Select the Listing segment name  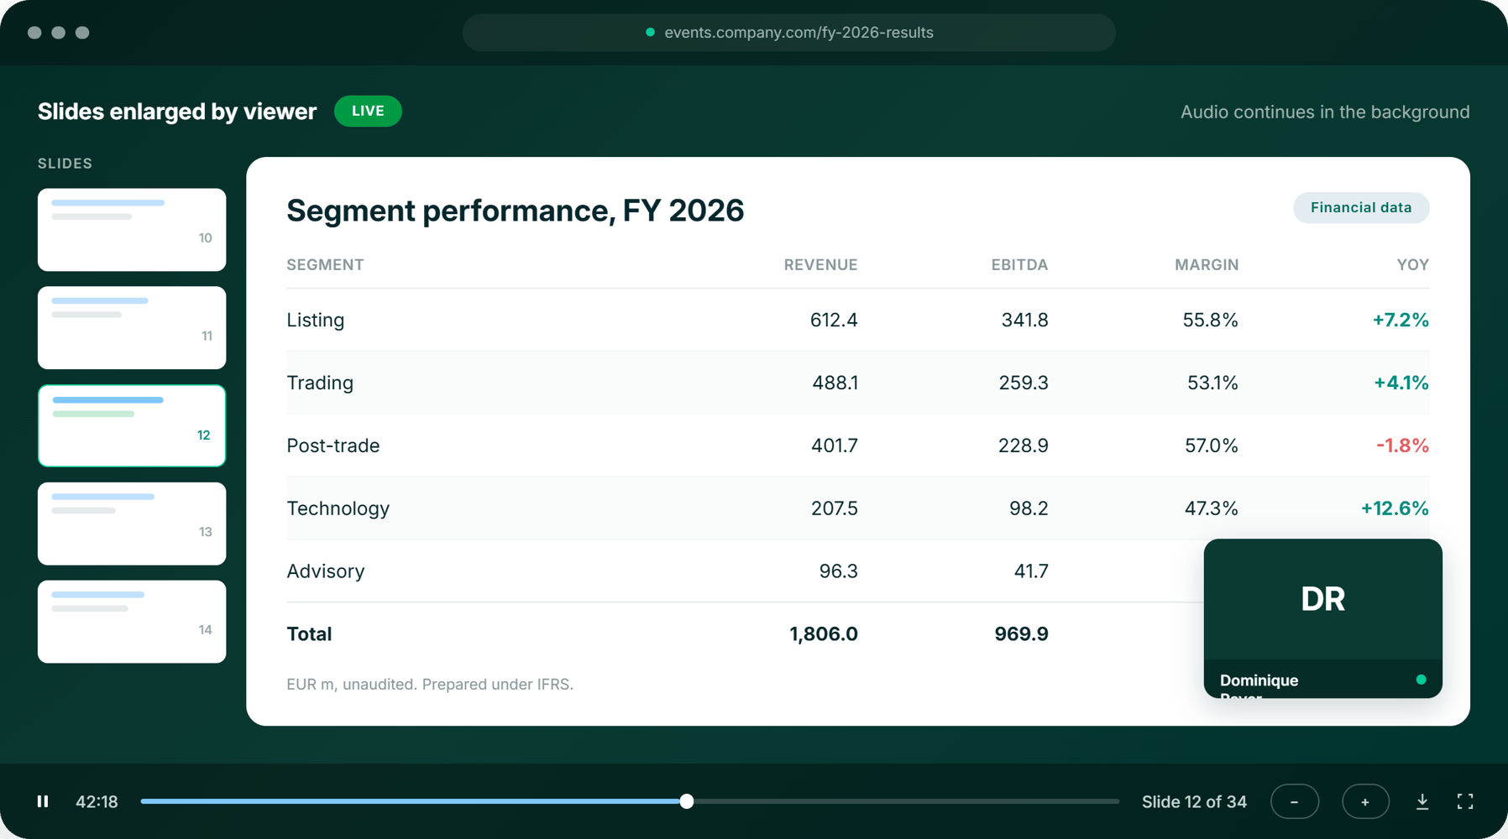316,320
